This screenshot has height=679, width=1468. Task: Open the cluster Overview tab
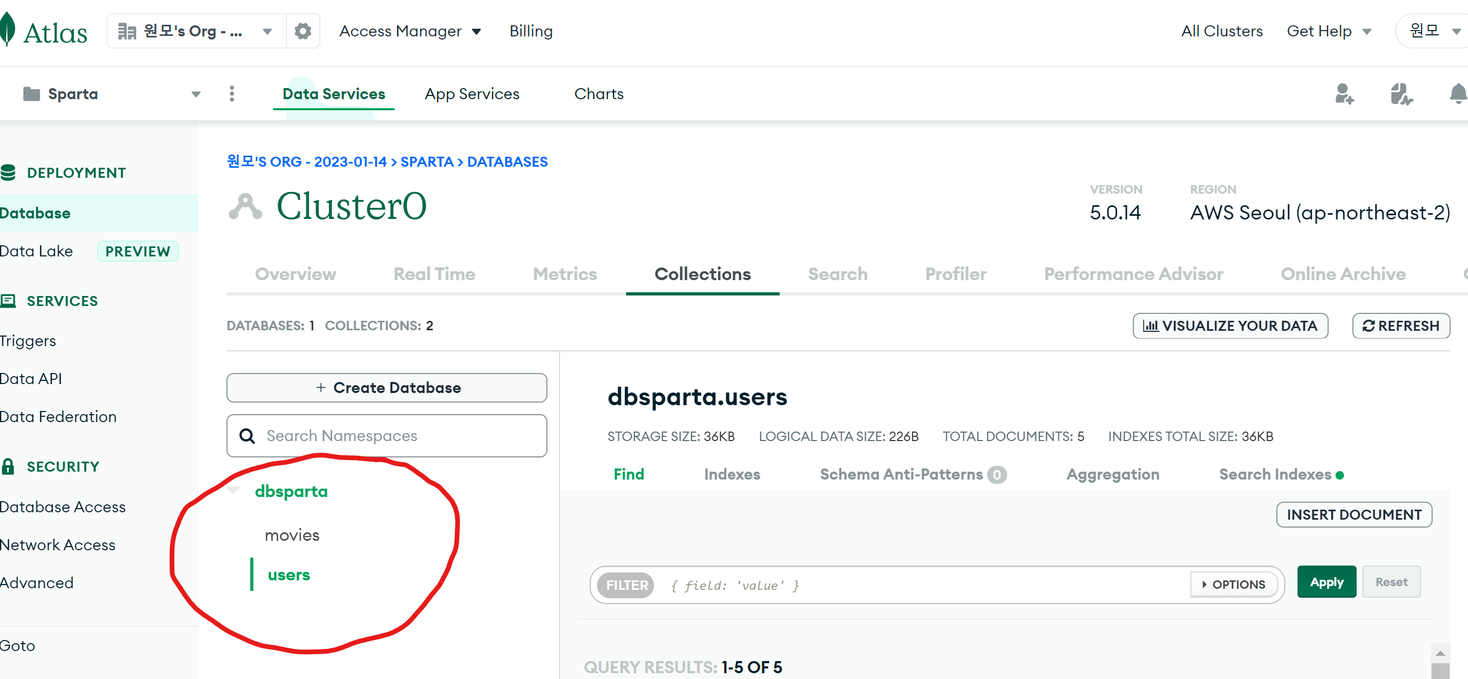(x=296, y=274)
